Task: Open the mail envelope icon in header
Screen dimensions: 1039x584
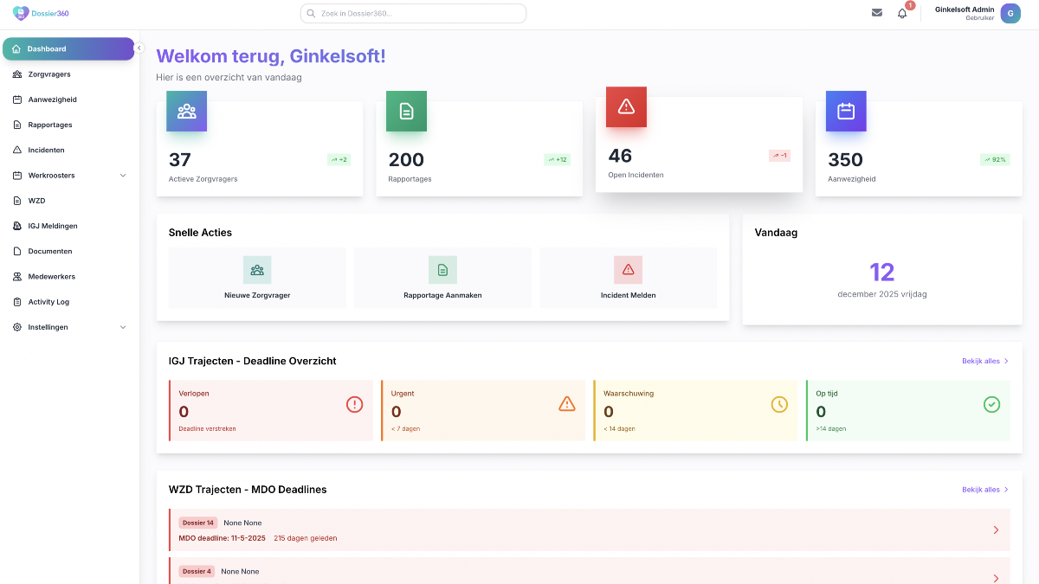Action: pyautogui.click(x=877, y=13)
